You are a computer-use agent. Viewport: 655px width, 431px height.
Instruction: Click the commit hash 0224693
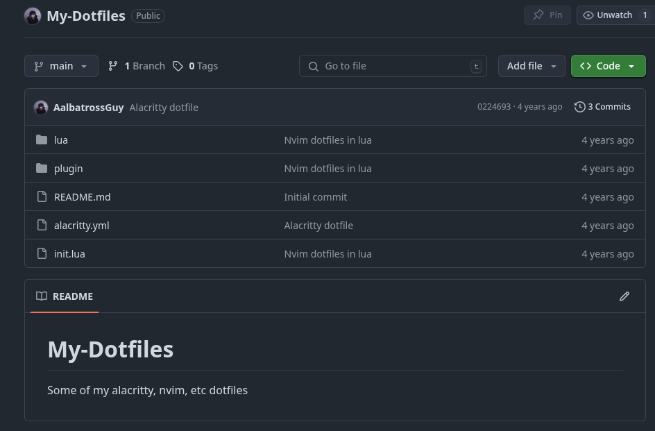click(494, 106)
